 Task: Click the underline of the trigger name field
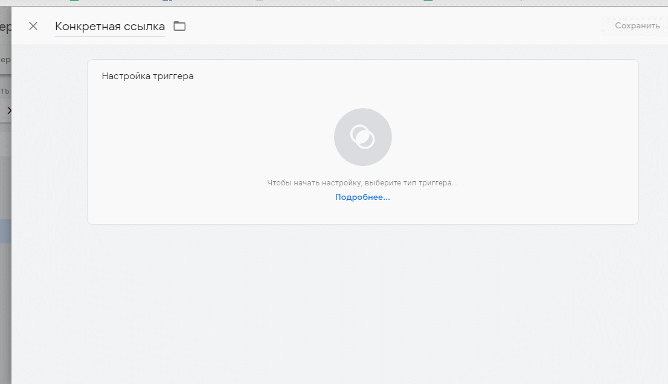109,34
